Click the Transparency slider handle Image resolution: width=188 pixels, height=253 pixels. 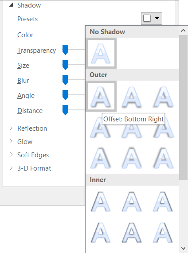tap(66, 50)
